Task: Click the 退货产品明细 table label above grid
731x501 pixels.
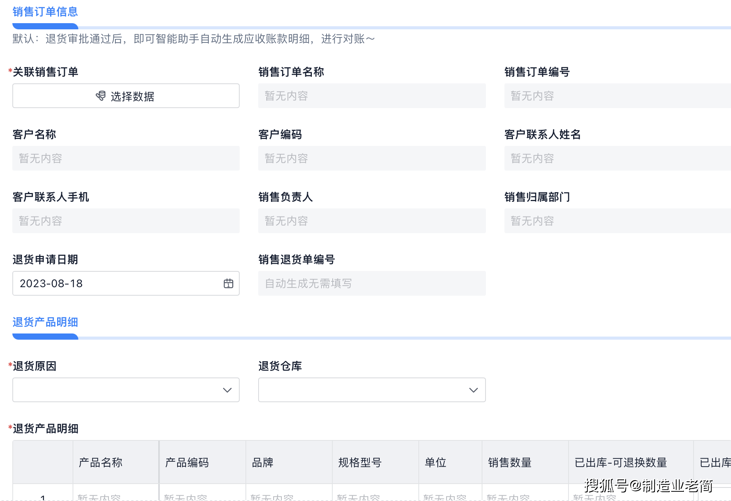Action: point(43,428)
